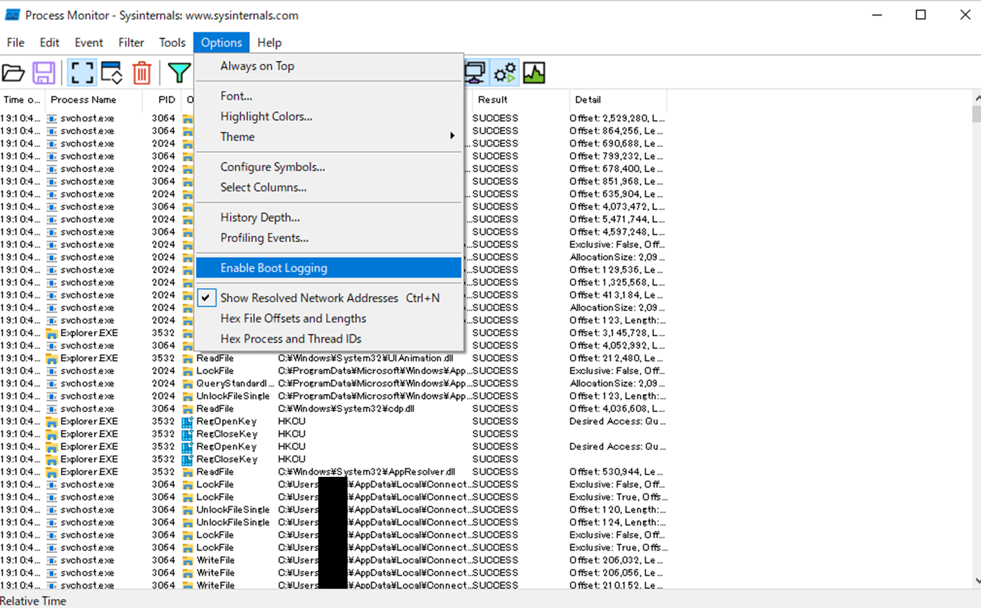Select Enable Boot Logging
The image size is (981, 608).
pyautogui.click(x=274, y=268)
